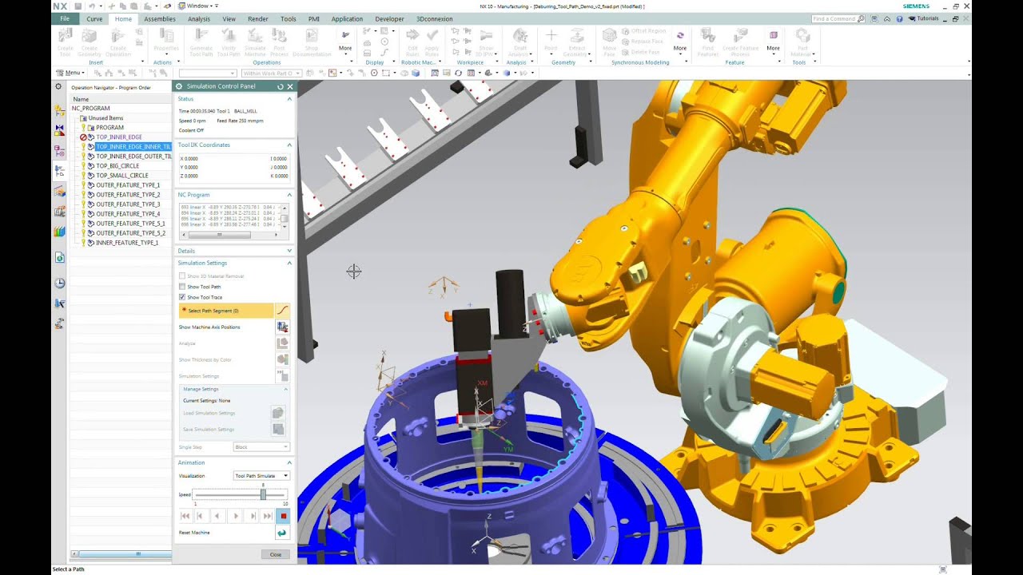This screenshot has width=1023, height=575.
Task: Step to next simulation block
Action: coord(253,517)
